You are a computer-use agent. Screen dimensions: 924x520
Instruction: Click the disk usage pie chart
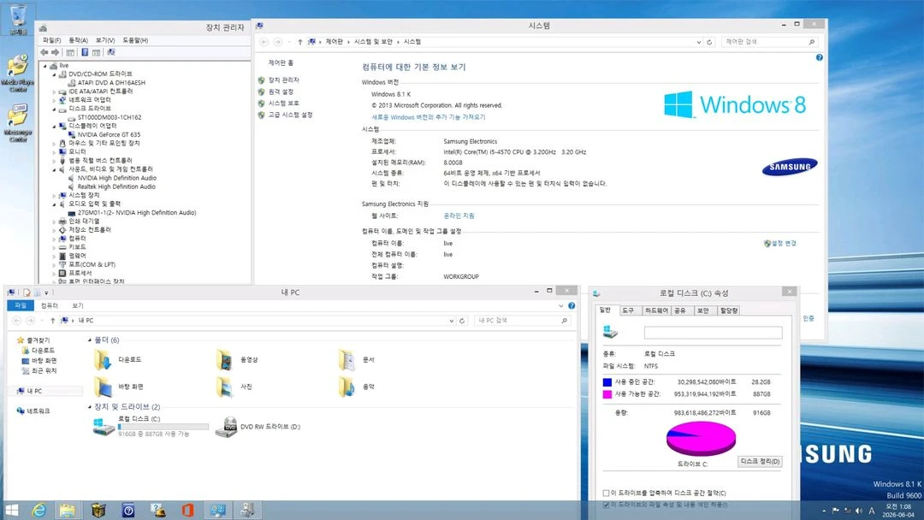(702, 438)
